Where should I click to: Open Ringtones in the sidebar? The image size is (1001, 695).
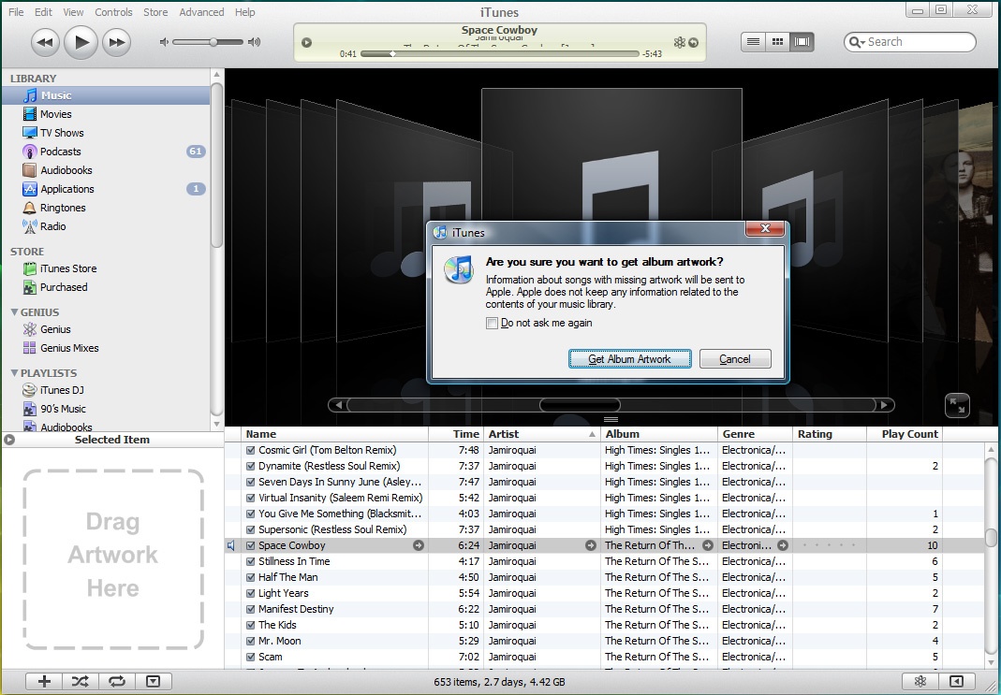click(106, 208)
